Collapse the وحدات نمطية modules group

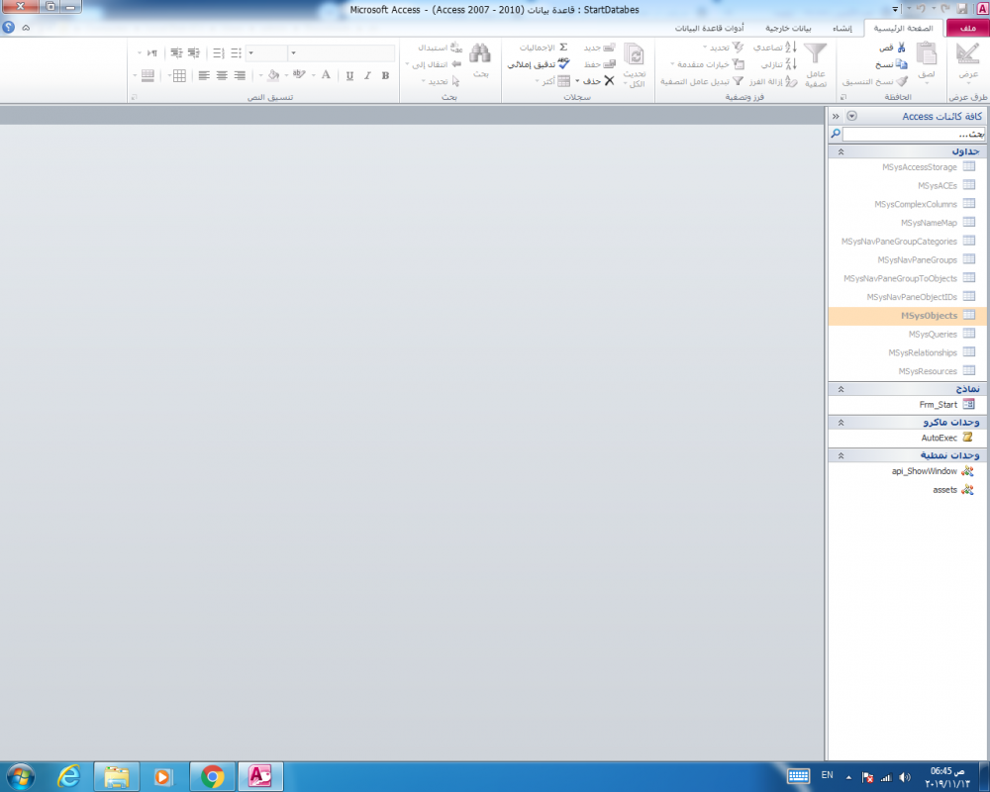coord(841,455)
